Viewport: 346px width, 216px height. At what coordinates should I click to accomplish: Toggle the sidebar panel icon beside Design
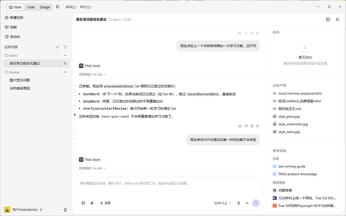(58, 7)
